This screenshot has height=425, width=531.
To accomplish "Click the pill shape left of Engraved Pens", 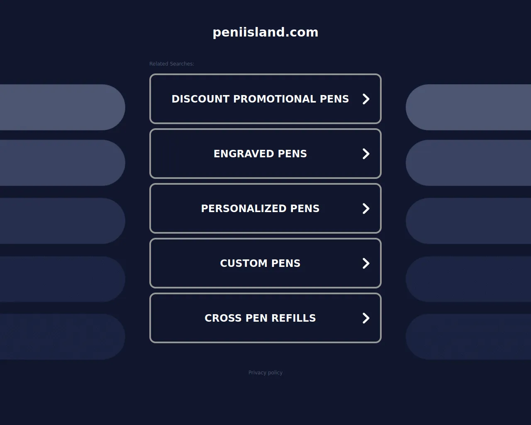I will [62, 163].
